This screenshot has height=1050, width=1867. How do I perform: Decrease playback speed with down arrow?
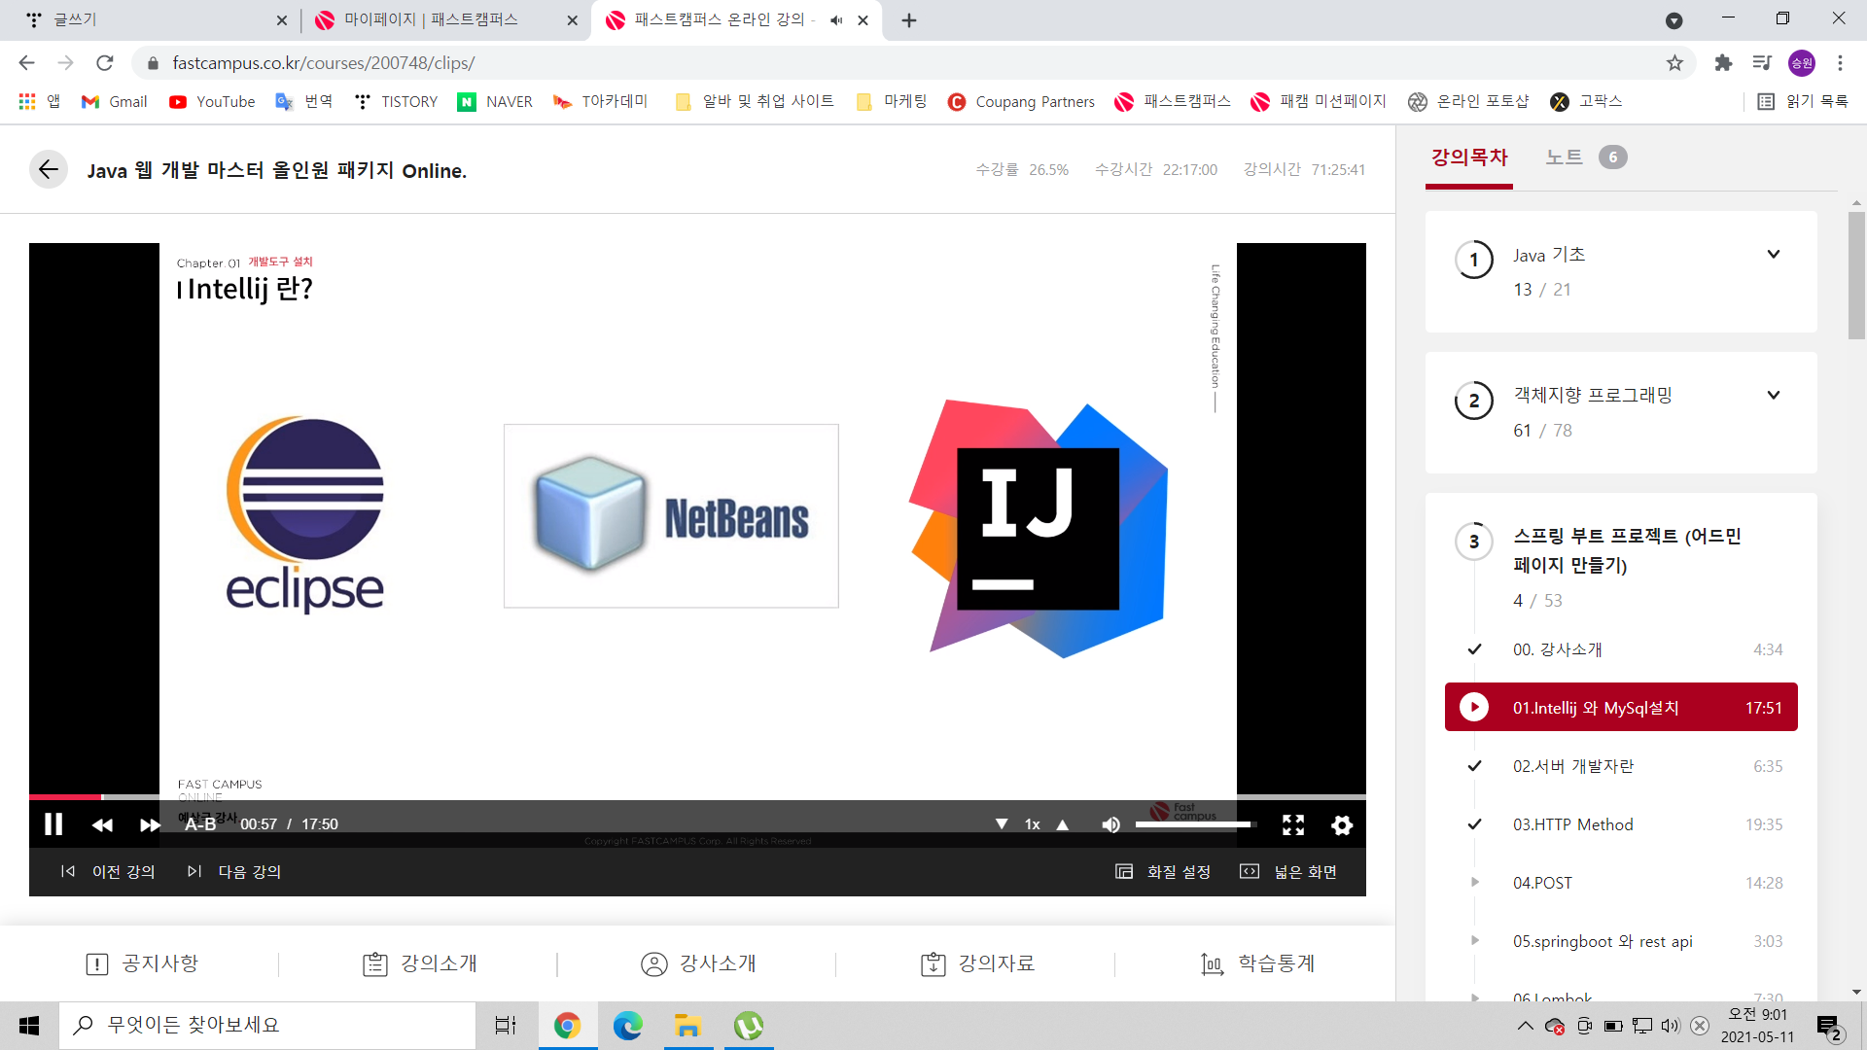coord(1002,824)
